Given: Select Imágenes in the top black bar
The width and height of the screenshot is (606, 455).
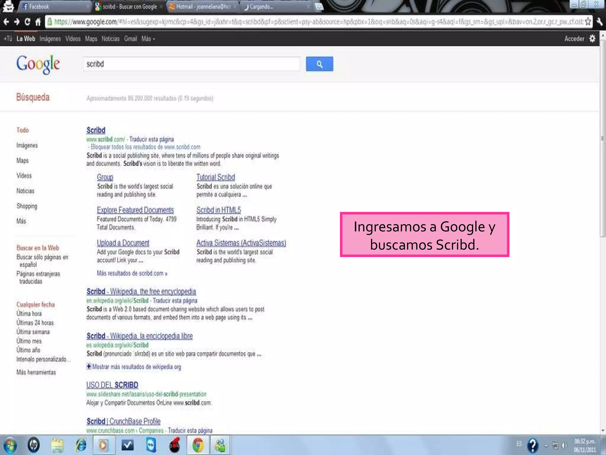Looking at the screenshot, I should 50,39.
